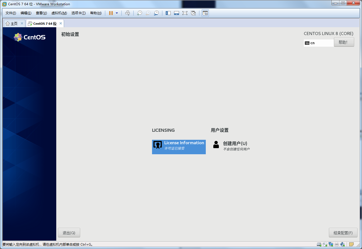Click the 结束配置(F) button
Screen dimensions: 362x249
(x=343, y=233)
